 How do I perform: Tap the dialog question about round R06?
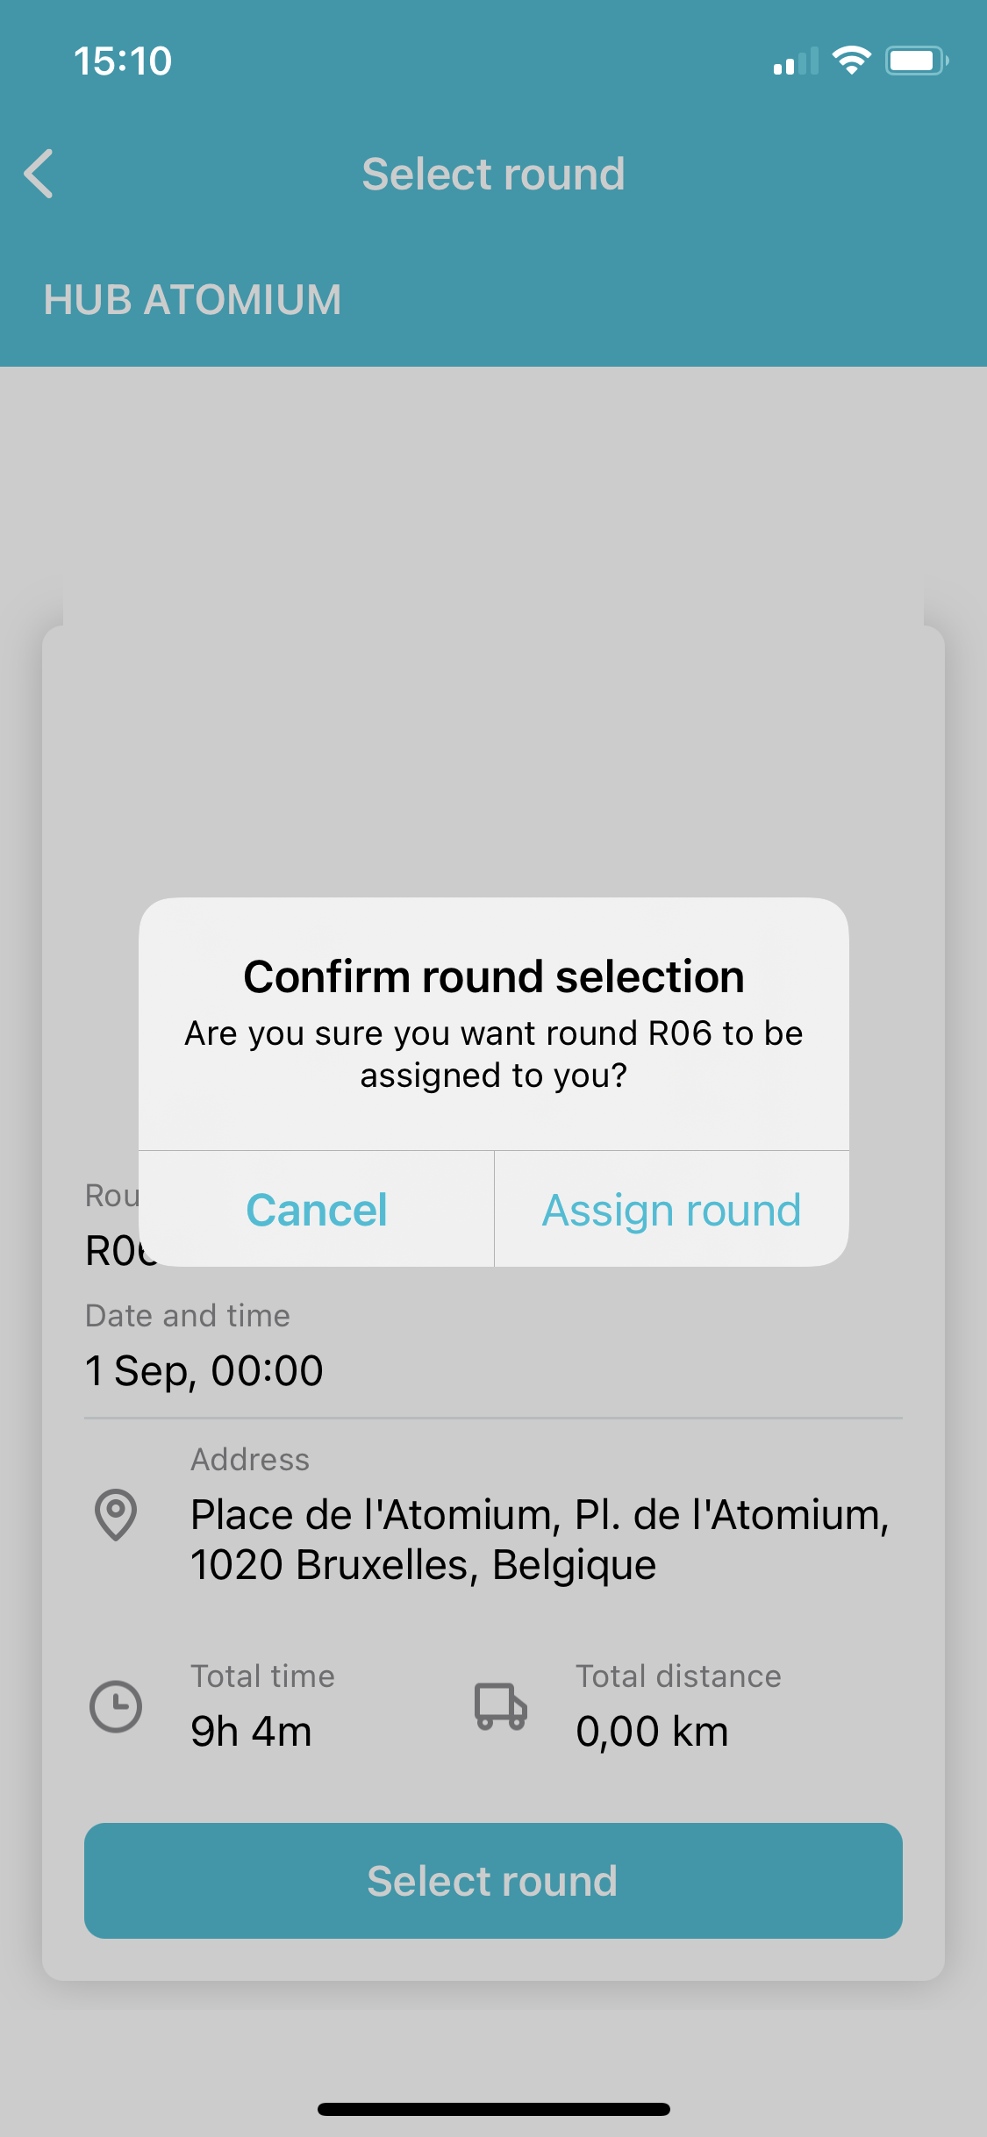[x=494, y=1054]
